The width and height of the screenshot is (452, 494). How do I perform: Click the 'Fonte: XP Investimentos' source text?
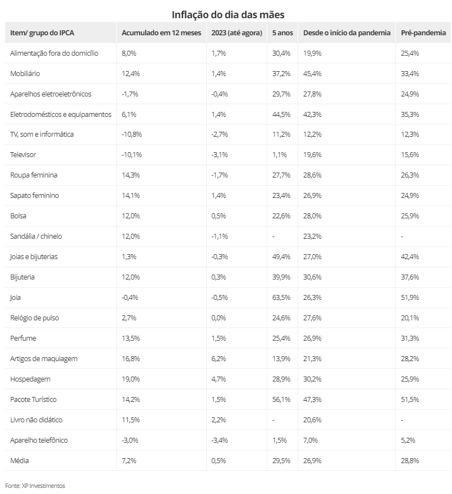pos(35,486)
